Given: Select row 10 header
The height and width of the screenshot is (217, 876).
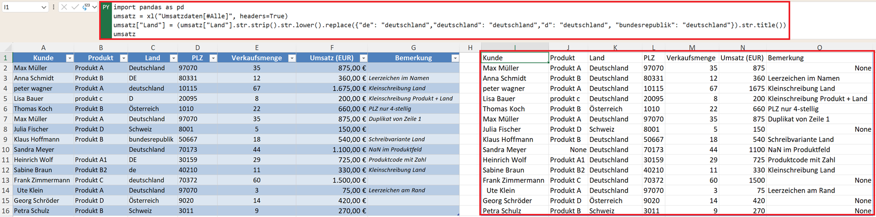Looking at the screenshot, I should [x=6, y=149].
